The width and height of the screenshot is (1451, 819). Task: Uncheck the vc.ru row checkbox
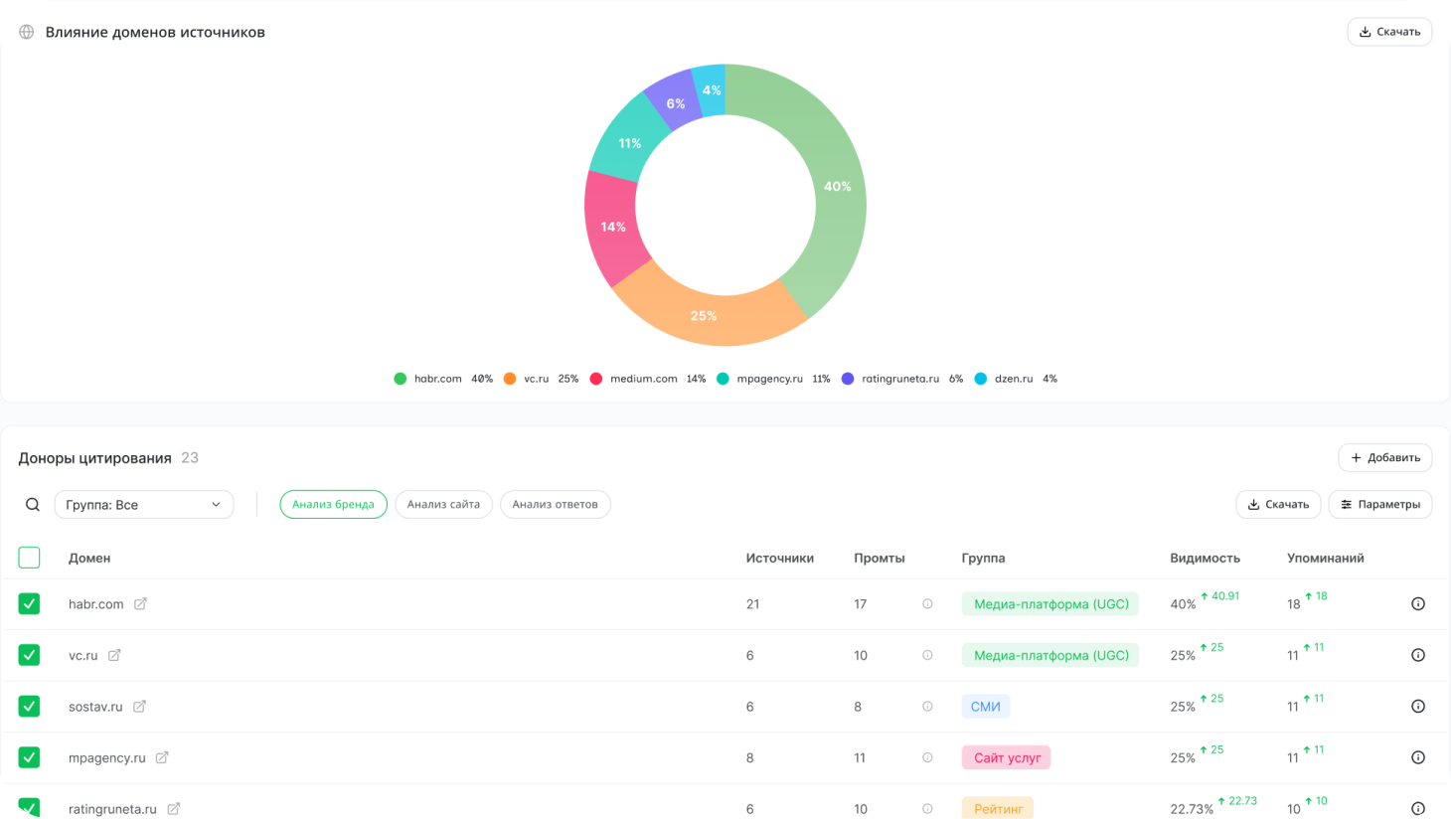point(30,655)
